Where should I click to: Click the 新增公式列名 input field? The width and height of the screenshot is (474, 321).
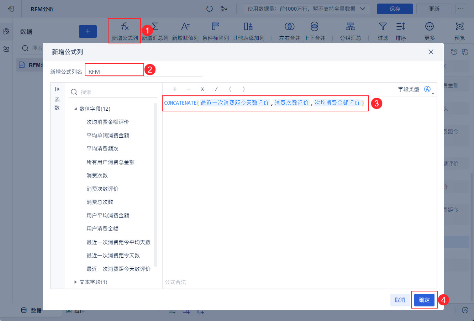(144, 71)
